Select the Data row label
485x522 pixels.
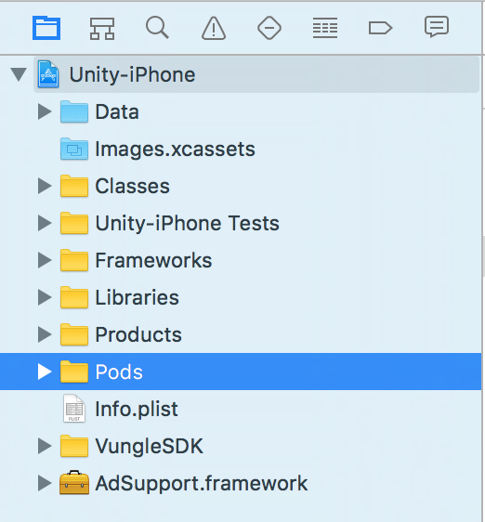[x=117, y=111]
